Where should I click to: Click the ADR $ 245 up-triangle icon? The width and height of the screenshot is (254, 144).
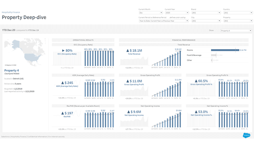(63, 83)
